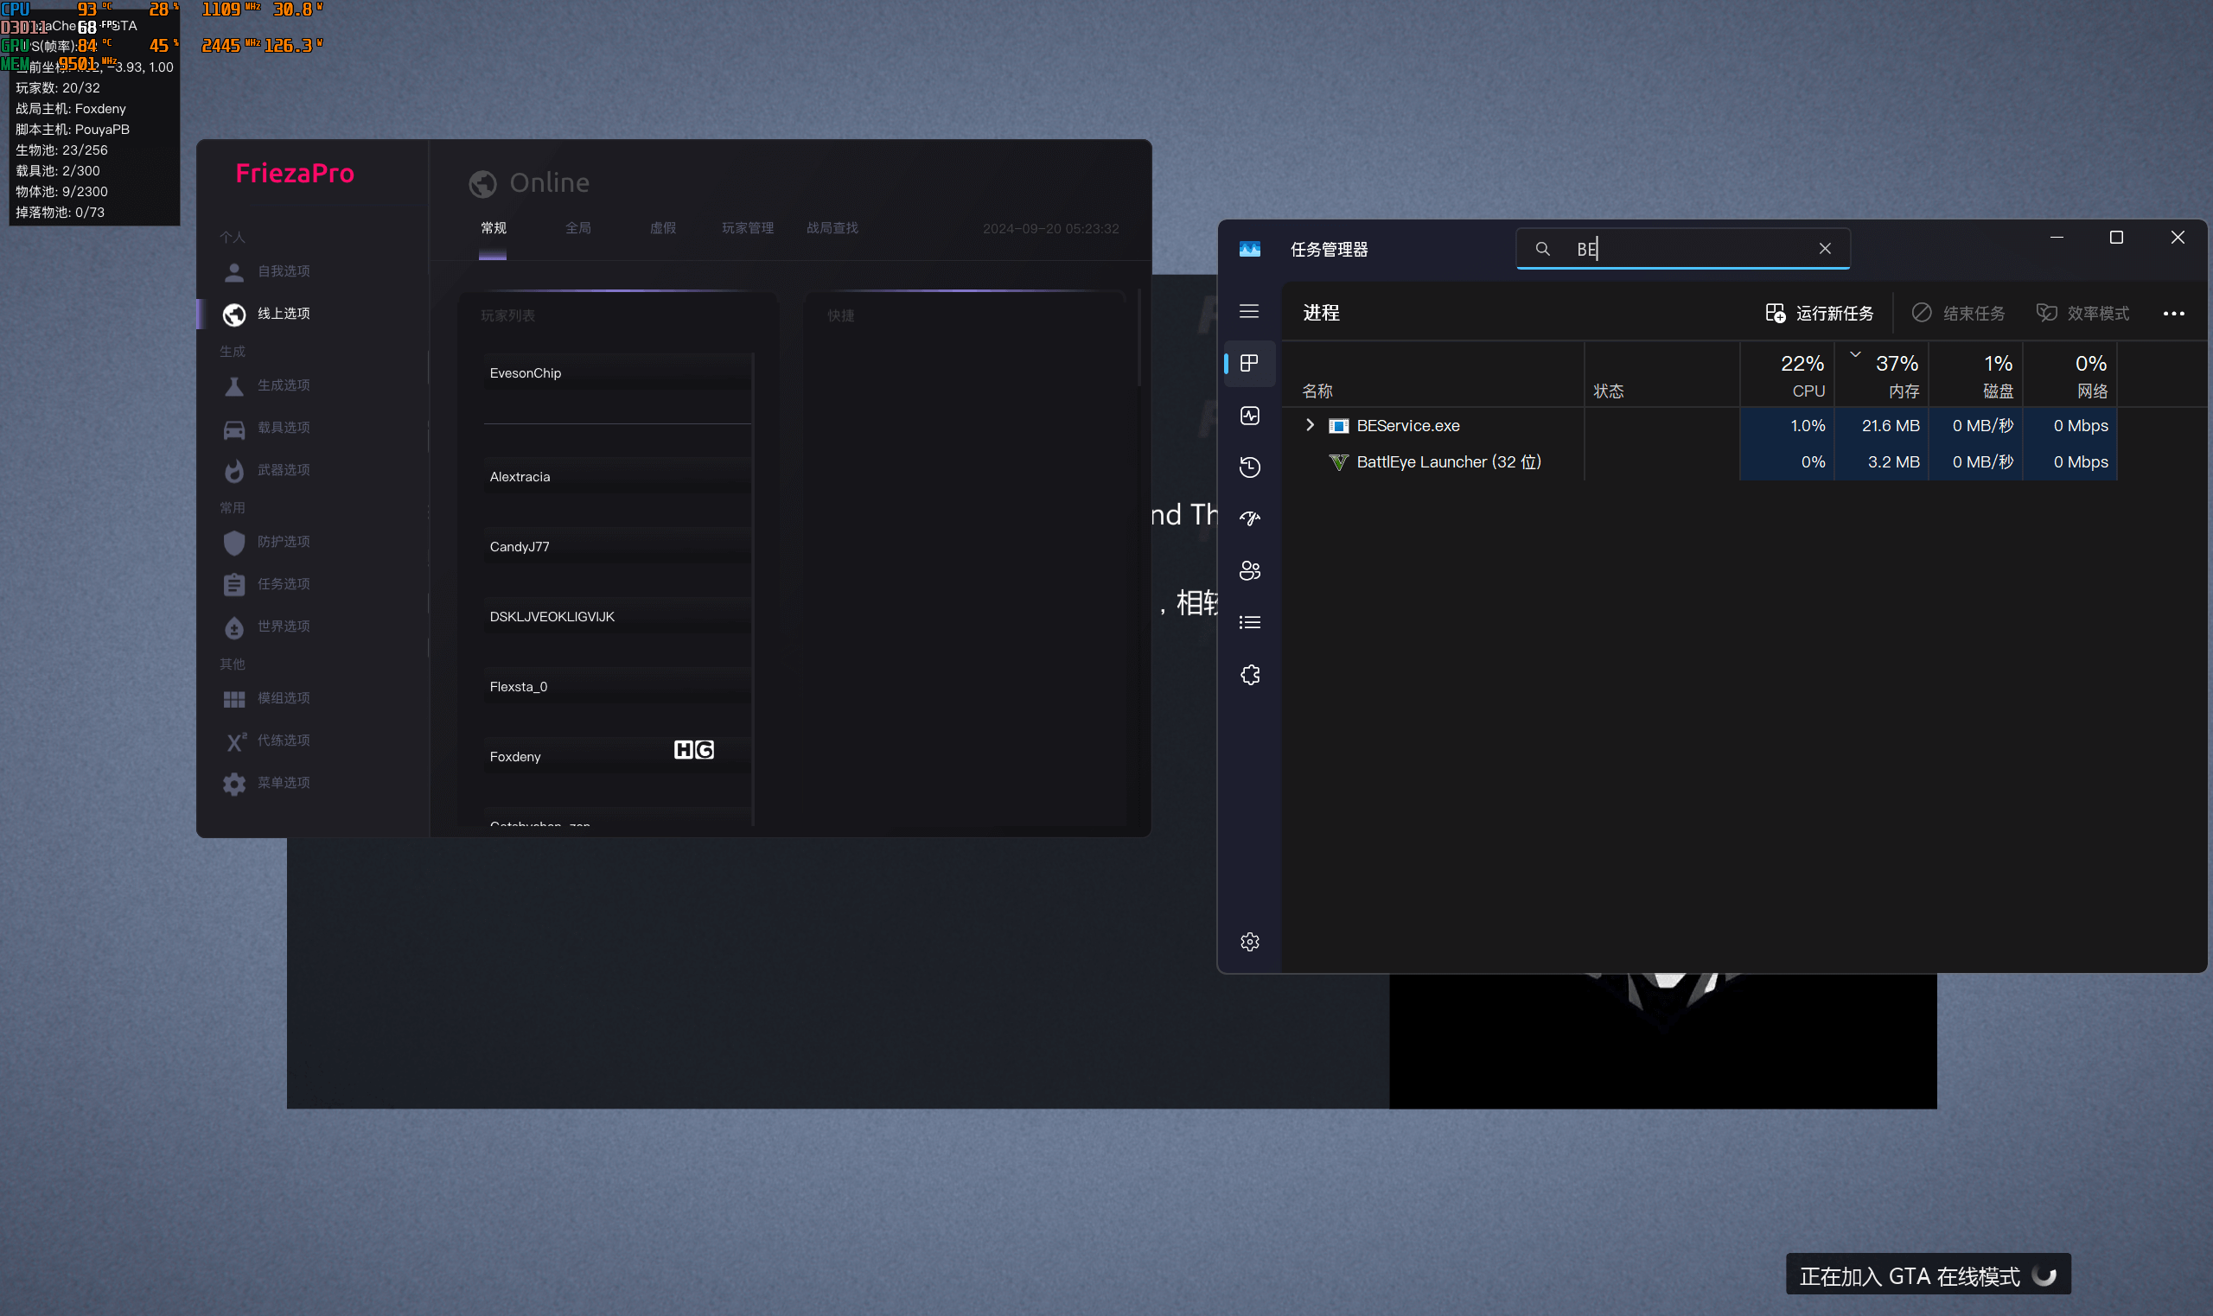Select the BEService.exe process name

point(1407,426)
